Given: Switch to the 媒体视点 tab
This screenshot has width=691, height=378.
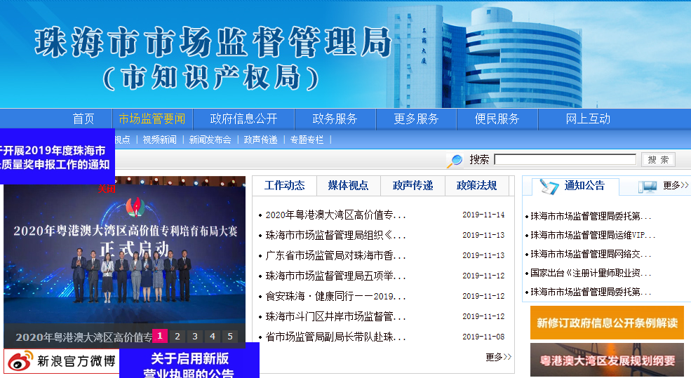Looking at the screenshot, I should [x=348, y=185].
